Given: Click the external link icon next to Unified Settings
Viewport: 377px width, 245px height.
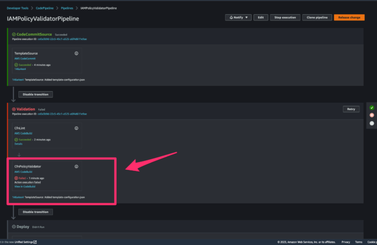Looking at the screenshot, I should (35, 242).
